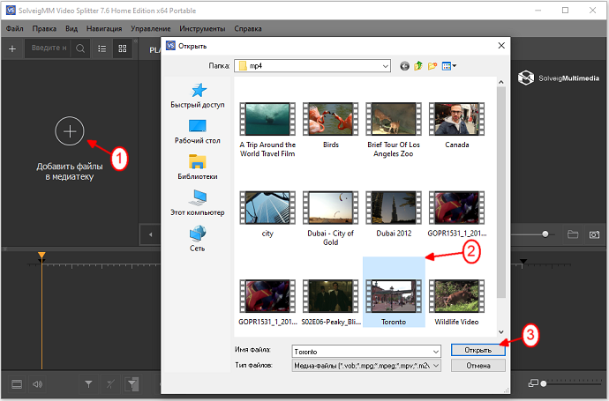Open Библиотеки location
The height and width of the screenshot is (401, 609).
[198, 167]
